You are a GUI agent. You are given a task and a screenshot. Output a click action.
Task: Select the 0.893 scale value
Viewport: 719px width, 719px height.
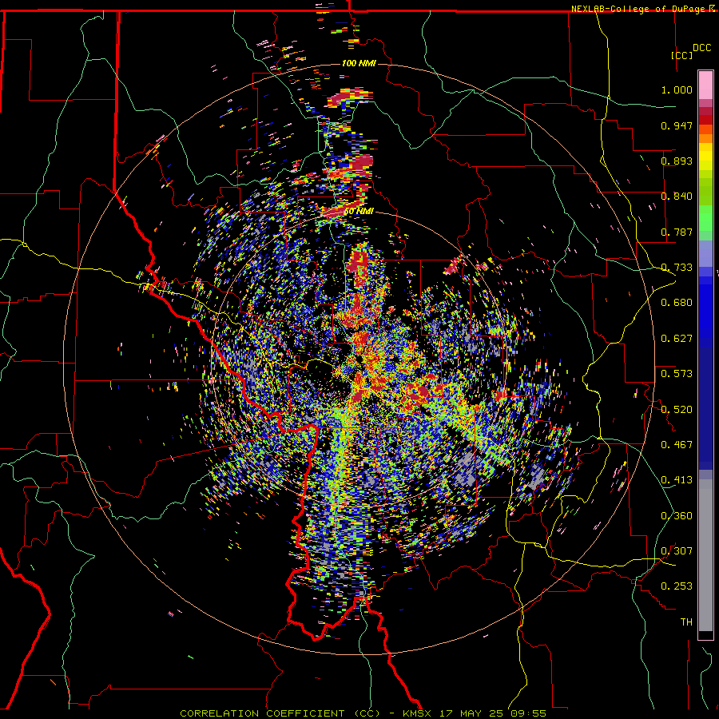coord(677,161)
